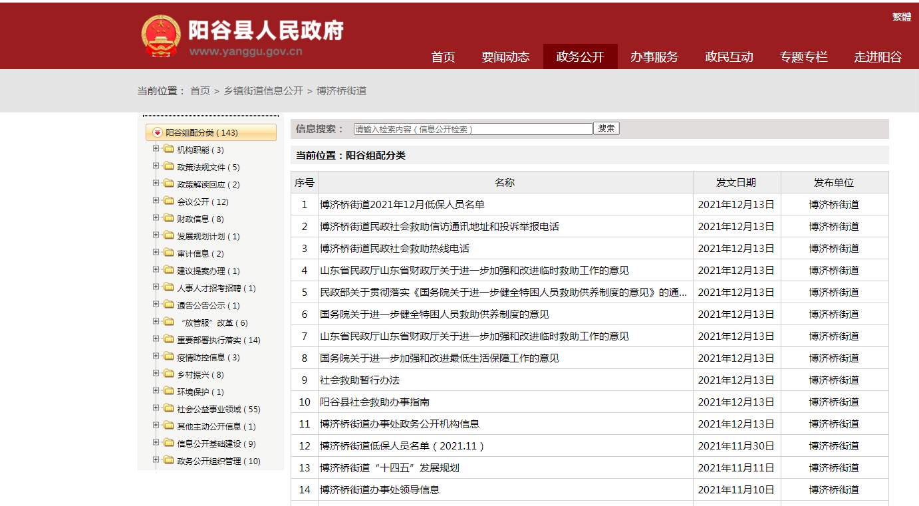Click the folder icon next to 其他主动公开信息
This screenshot has height=506, width=919.
169,426
